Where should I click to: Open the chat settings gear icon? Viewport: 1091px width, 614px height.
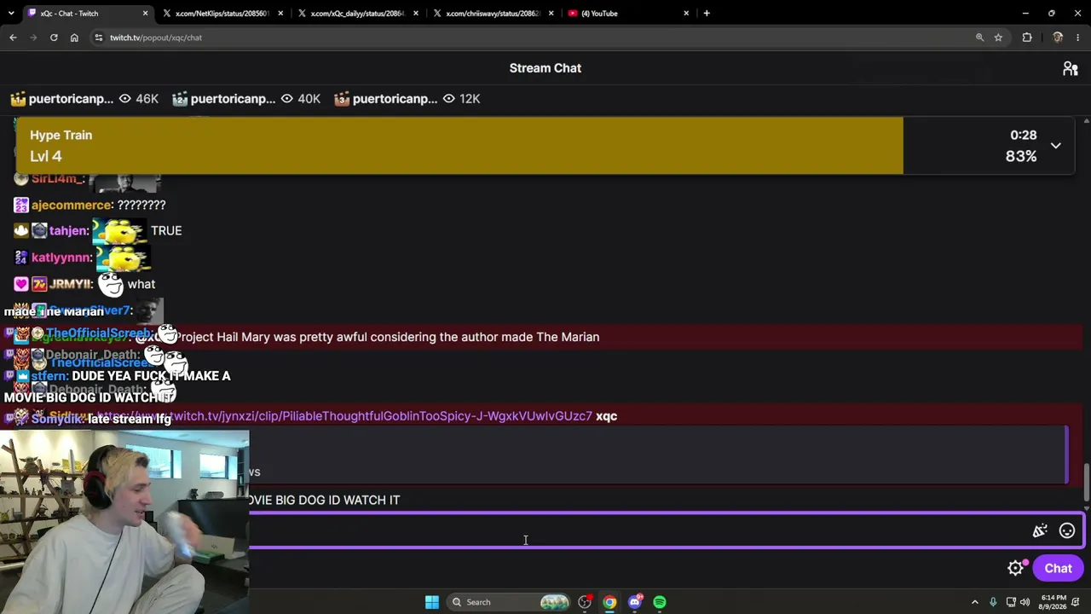pos(1015,569)
